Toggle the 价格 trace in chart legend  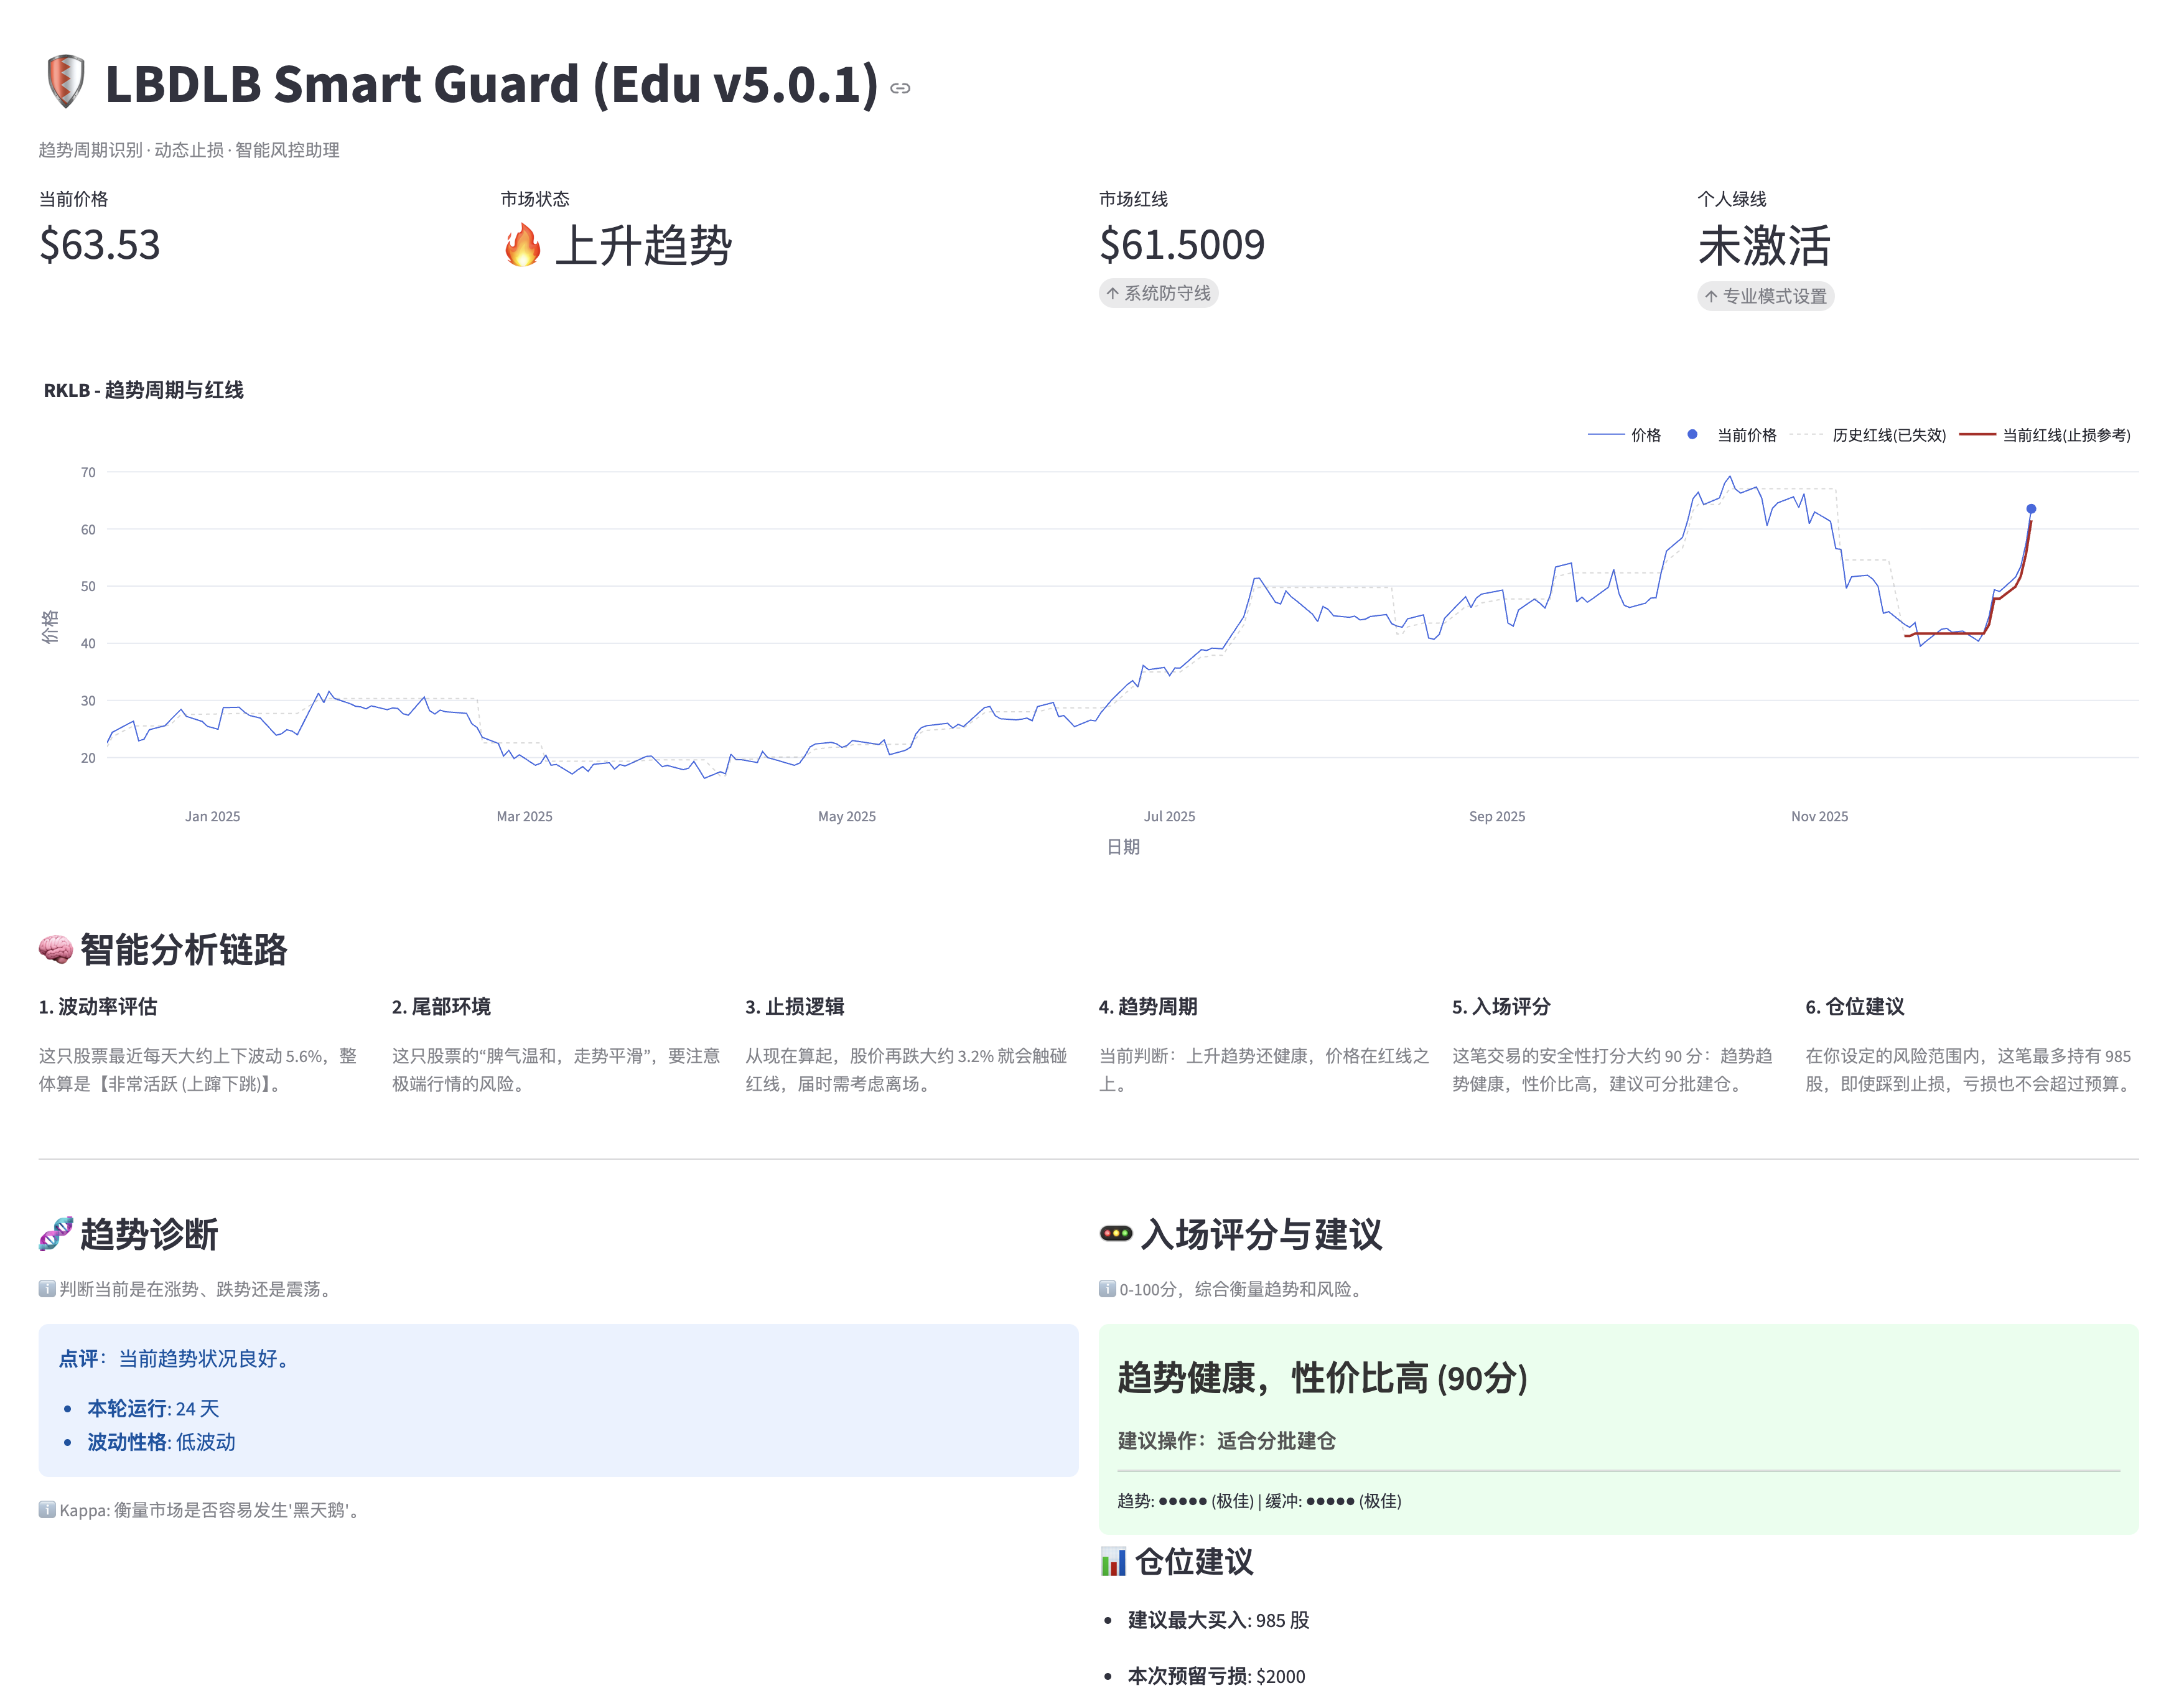coord(1645,435)
